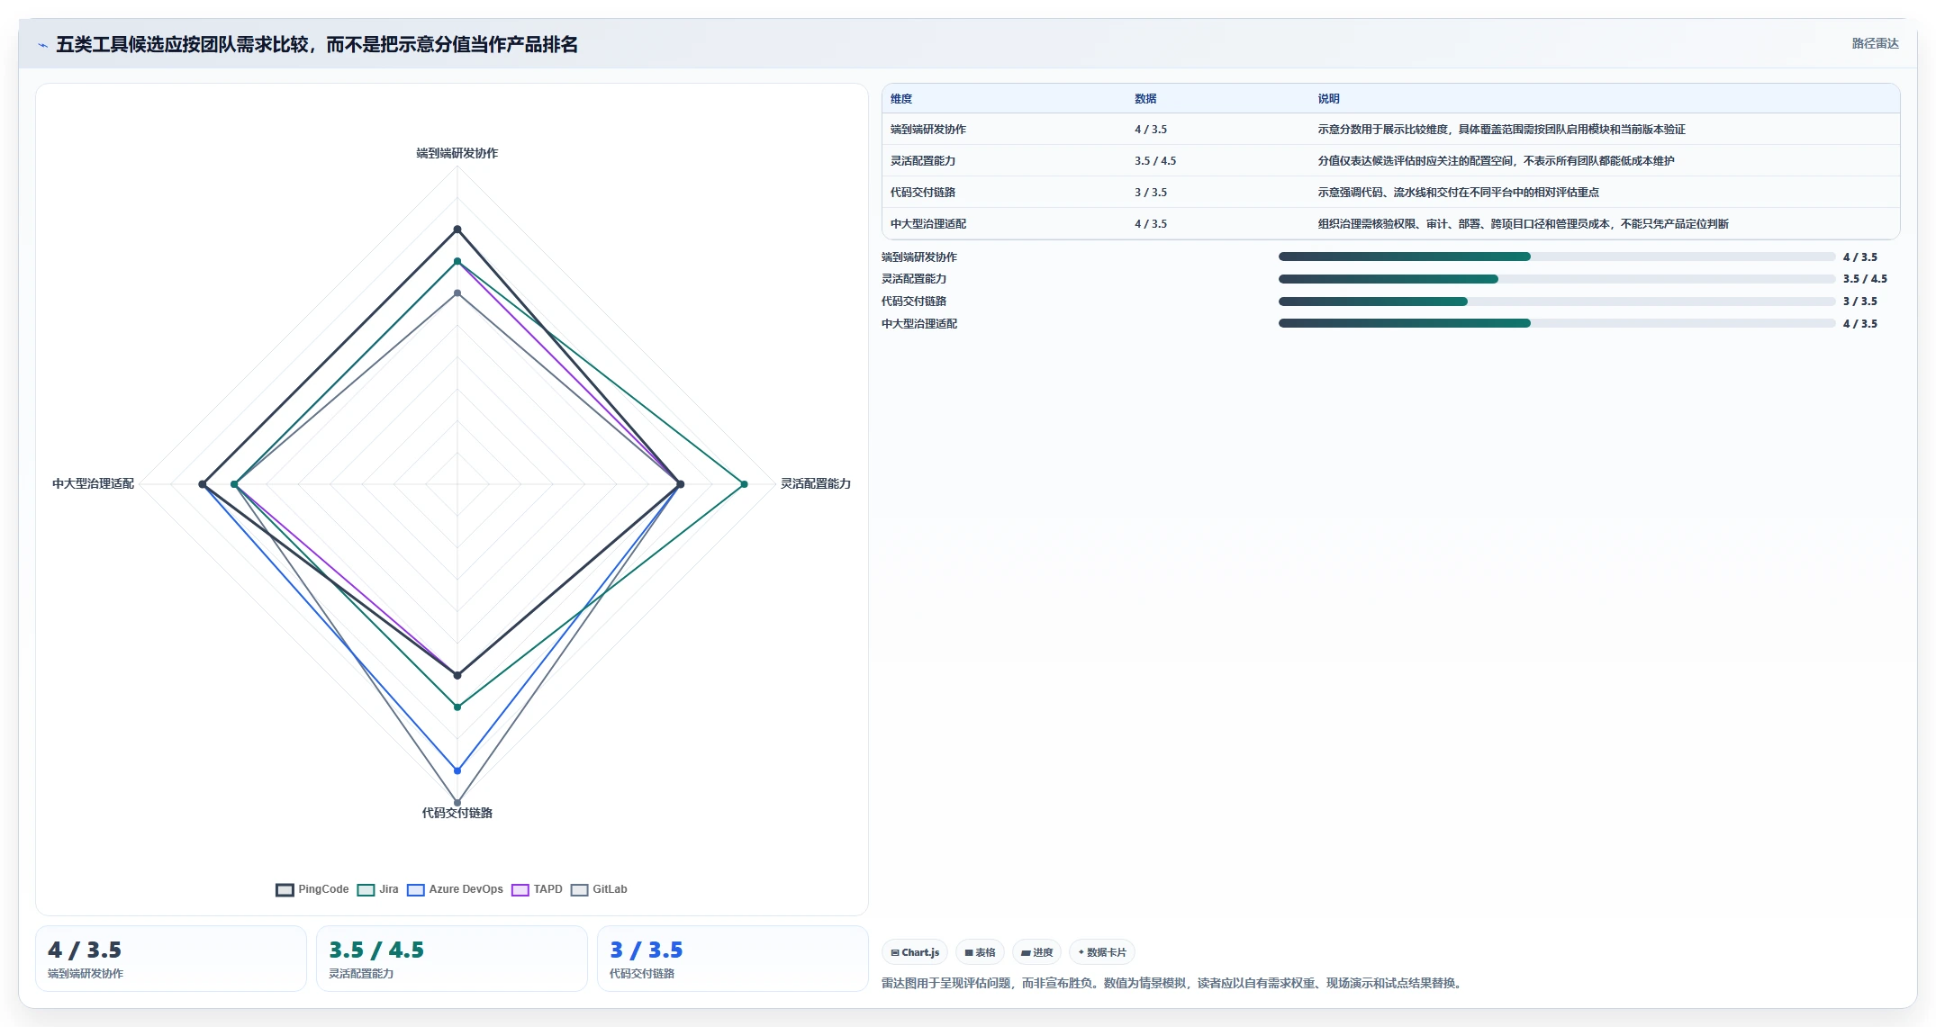This screenshot has height=1027, width=1936.
Task: Click progress bar for 端到端研发协作
Action: 1557,257
